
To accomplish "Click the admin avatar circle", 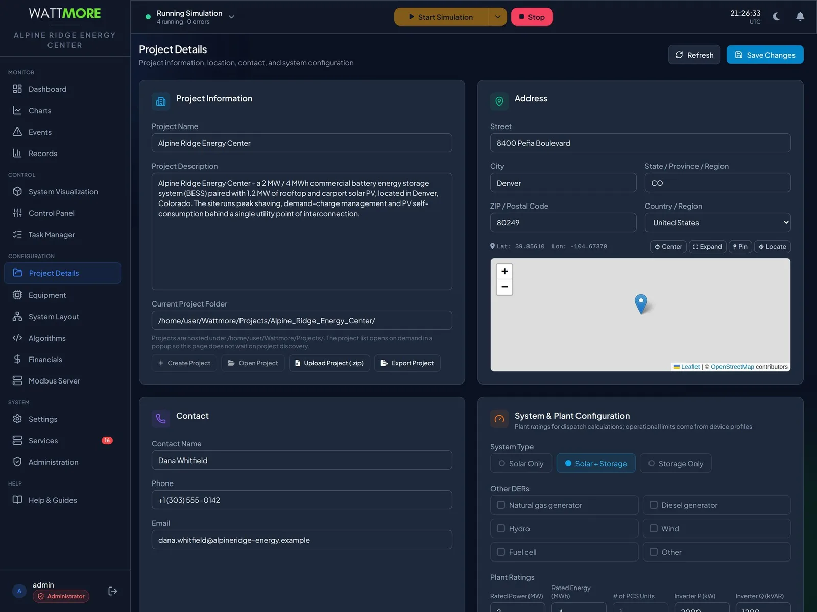I will coord(19,591).
